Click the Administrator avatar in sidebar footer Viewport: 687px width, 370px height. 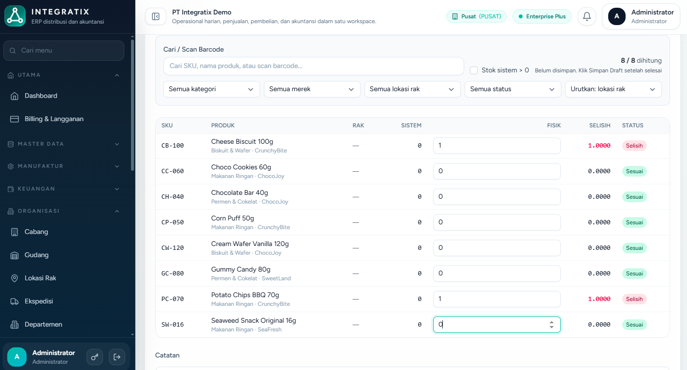pyautogui.click(x=17, y=357)
